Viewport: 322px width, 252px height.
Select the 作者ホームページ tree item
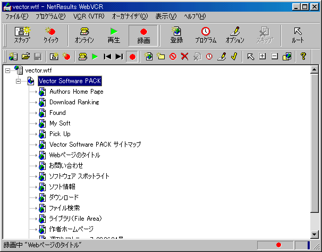[x=71, y=229]
